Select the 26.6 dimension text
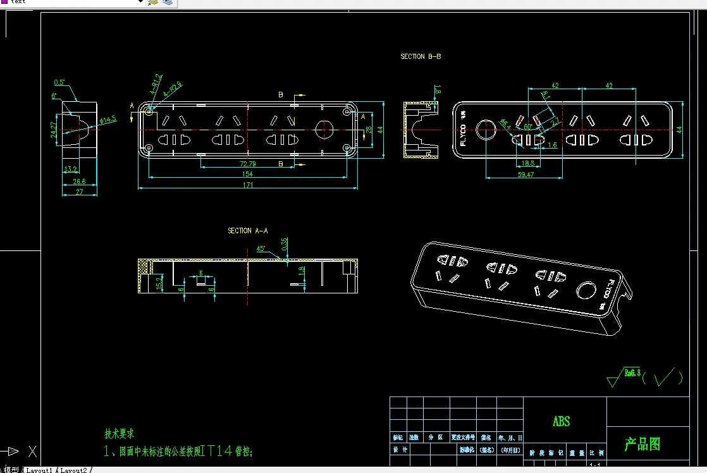The image size is (707, 473). pyautogui.click(x=79, y=181)
